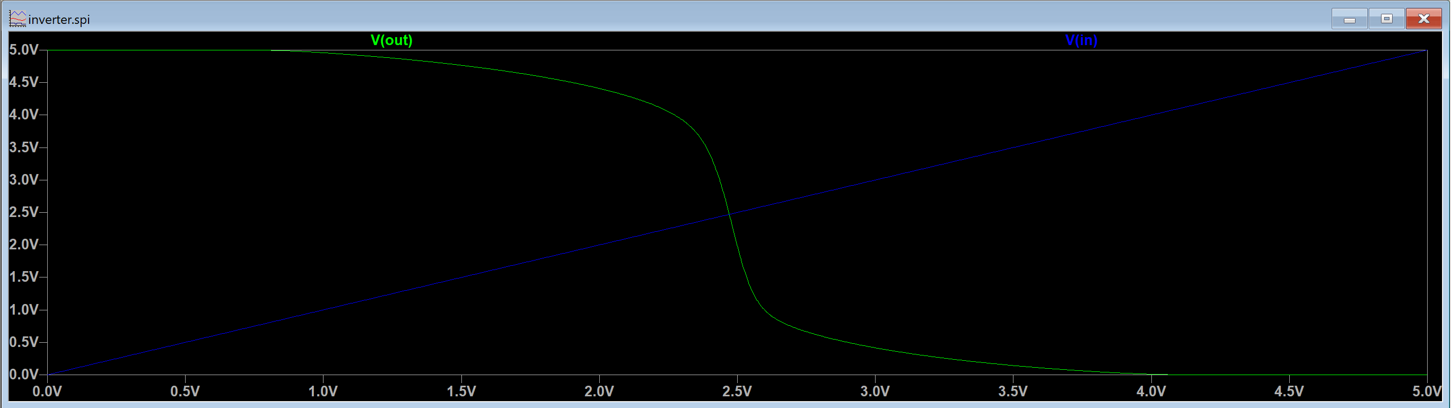Click the 4.5V horizontal axis label
The image size is (1451, 408).
[x=1289, y=391]
